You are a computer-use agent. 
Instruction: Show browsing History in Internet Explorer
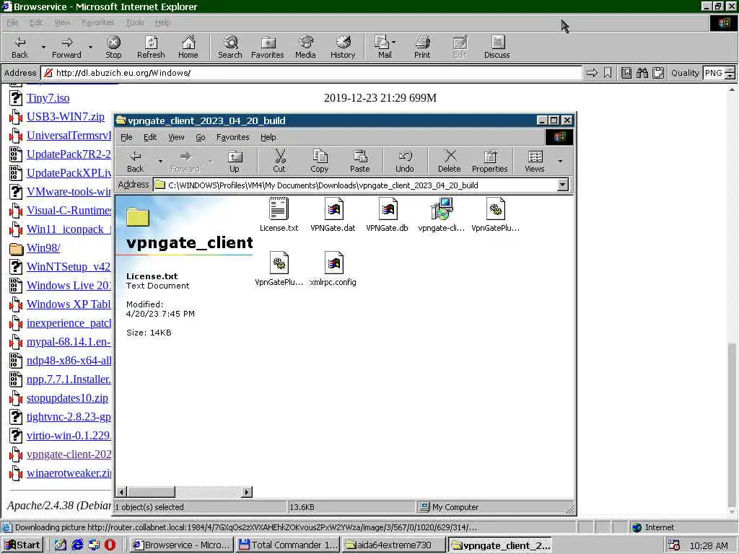343,47
